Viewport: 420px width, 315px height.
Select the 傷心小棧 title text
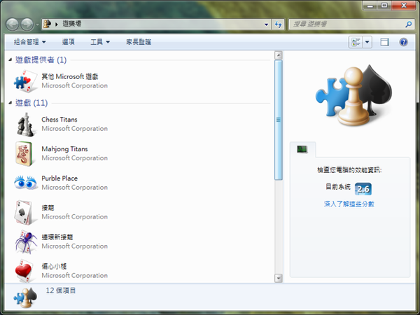[x=54, y=266]
